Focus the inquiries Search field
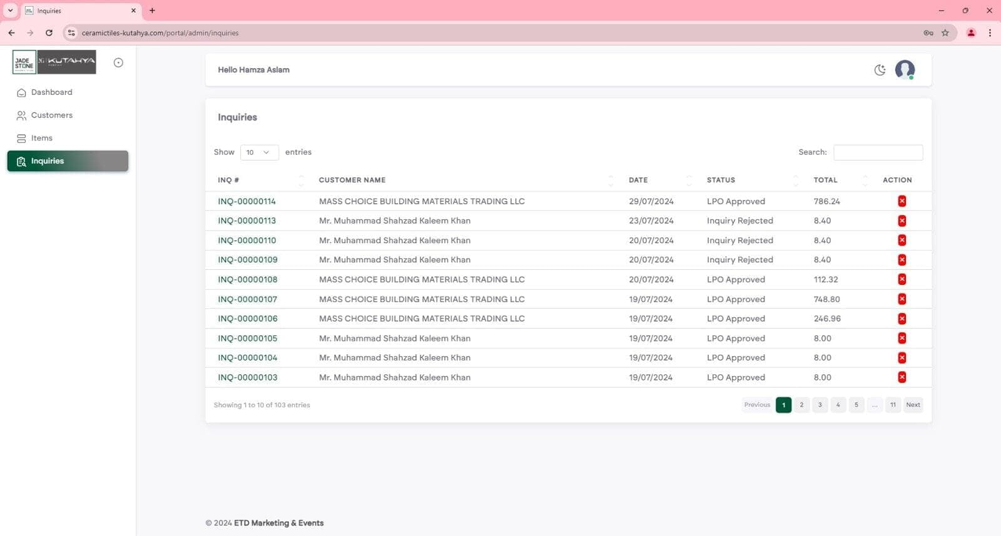Viewport: 1001px width, 536px height. [x=878, y=152]
